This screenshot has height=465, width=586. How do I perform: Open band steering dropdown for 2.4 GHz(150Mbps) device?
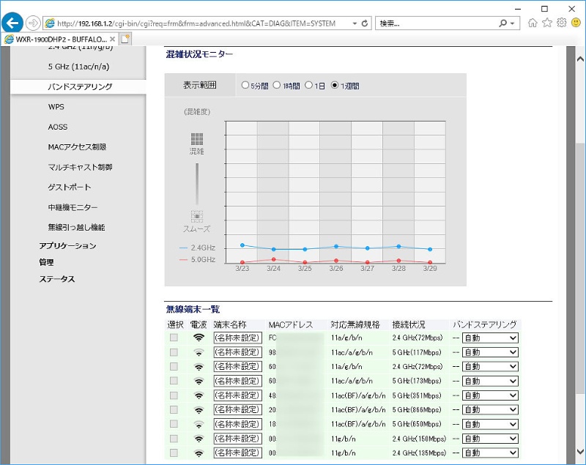coord(489,439)
